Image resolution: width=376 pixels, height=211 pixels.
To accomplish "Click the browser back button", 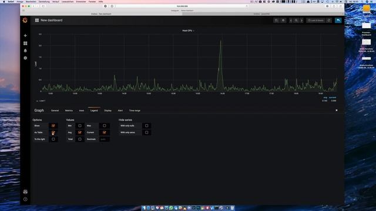I will click(33, 6).
